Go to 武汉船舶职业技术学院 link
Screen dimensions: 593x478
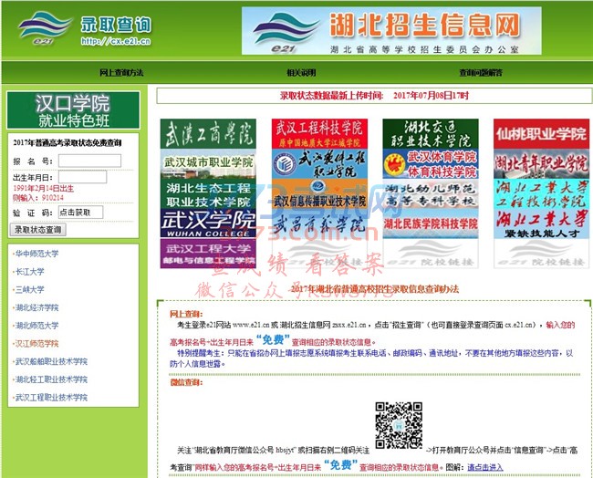(x=51, y=361)
